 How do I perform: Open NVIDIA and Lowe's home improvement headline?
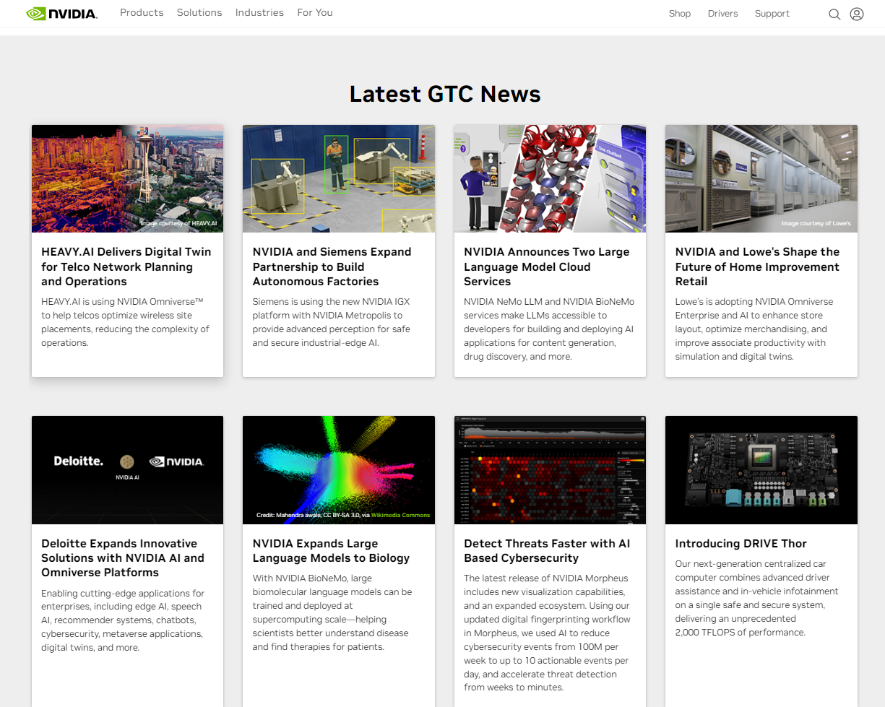757,266
